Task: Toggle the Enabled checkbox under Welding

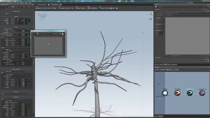Action: pyautogui.click(x=10, y=49)
